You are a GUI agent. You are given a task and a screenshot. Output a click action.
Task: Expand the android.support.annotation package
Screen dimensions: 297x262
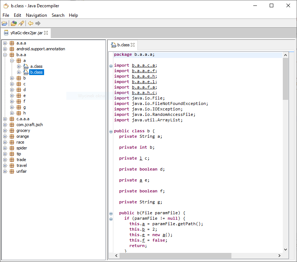[x=5, y=49]
